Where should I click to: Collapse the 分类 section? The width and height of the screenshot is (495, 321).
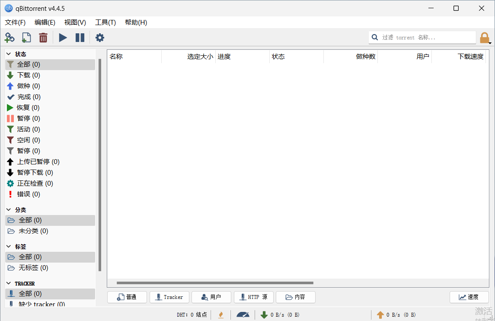click(x=9, y=209)
